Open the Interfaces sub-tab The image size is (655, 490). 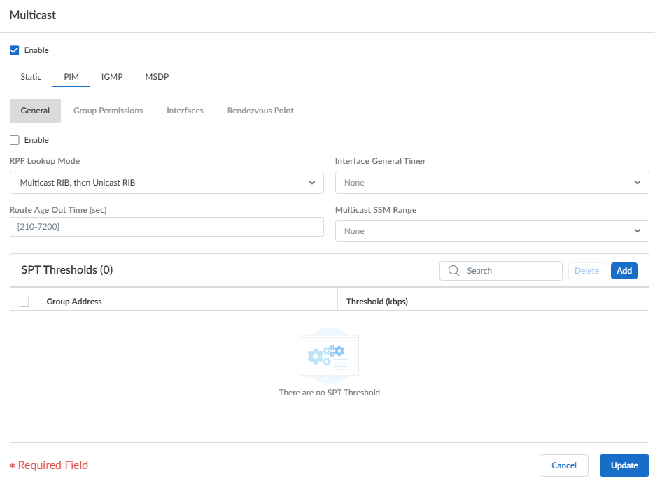click(185, 111)
